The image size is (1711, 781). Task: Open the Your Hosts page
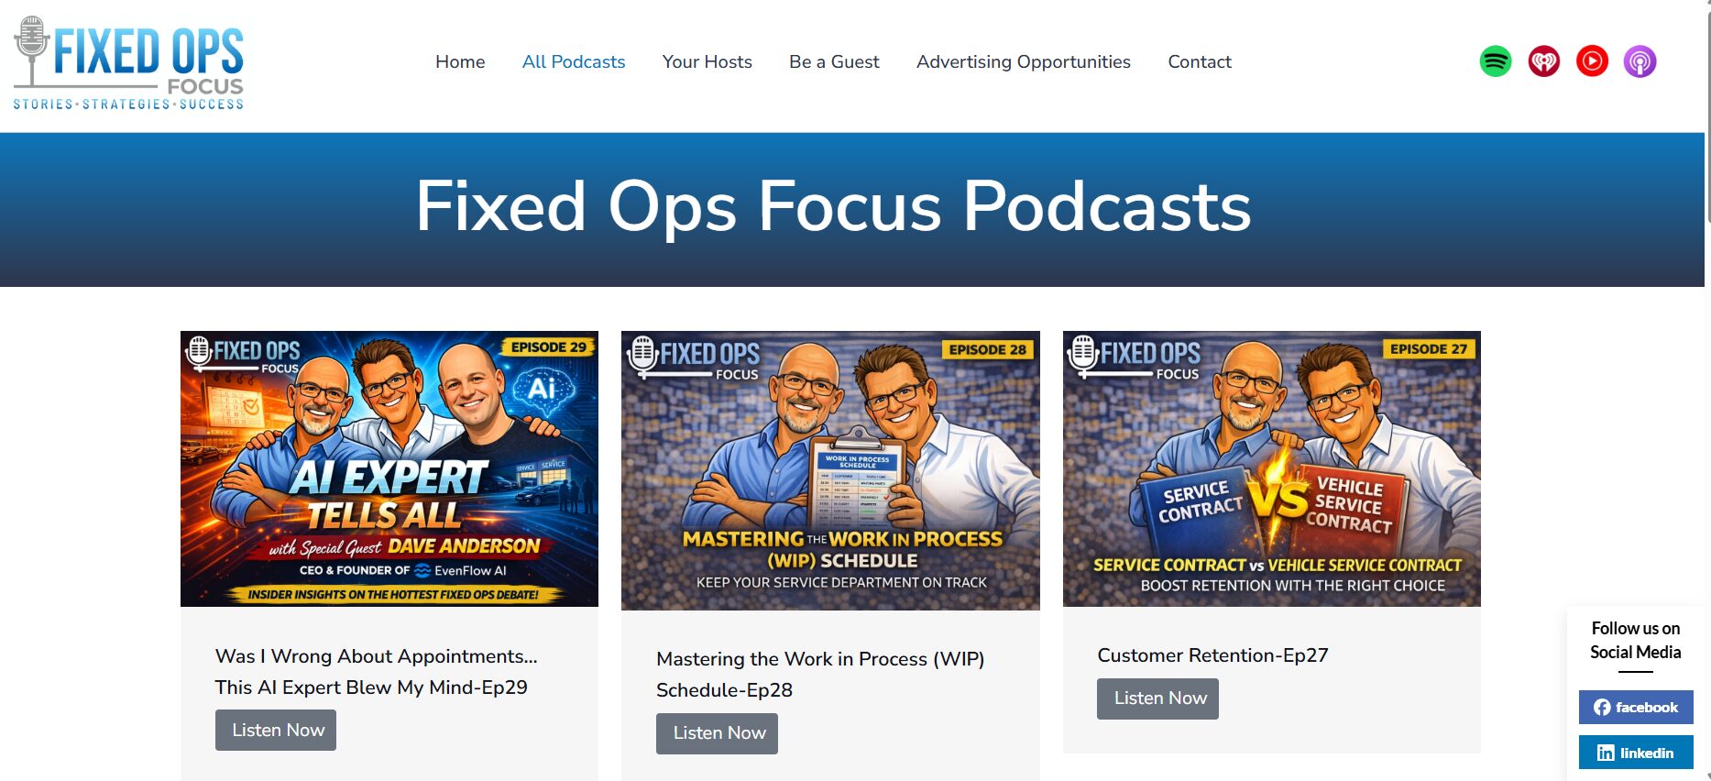[x=707, y=61]
